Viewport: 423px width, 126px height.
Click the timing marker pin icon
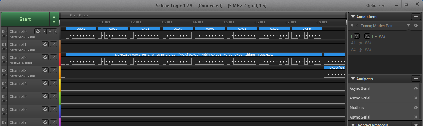pyautogui.click(x=352, y=26)
